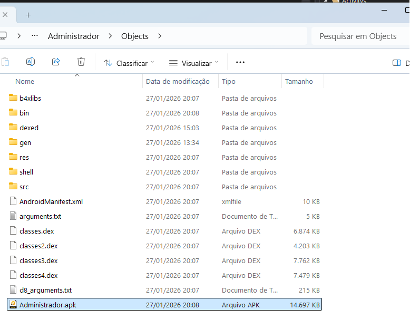Open the three-dot more options menu in toolbar

point(240,62)
